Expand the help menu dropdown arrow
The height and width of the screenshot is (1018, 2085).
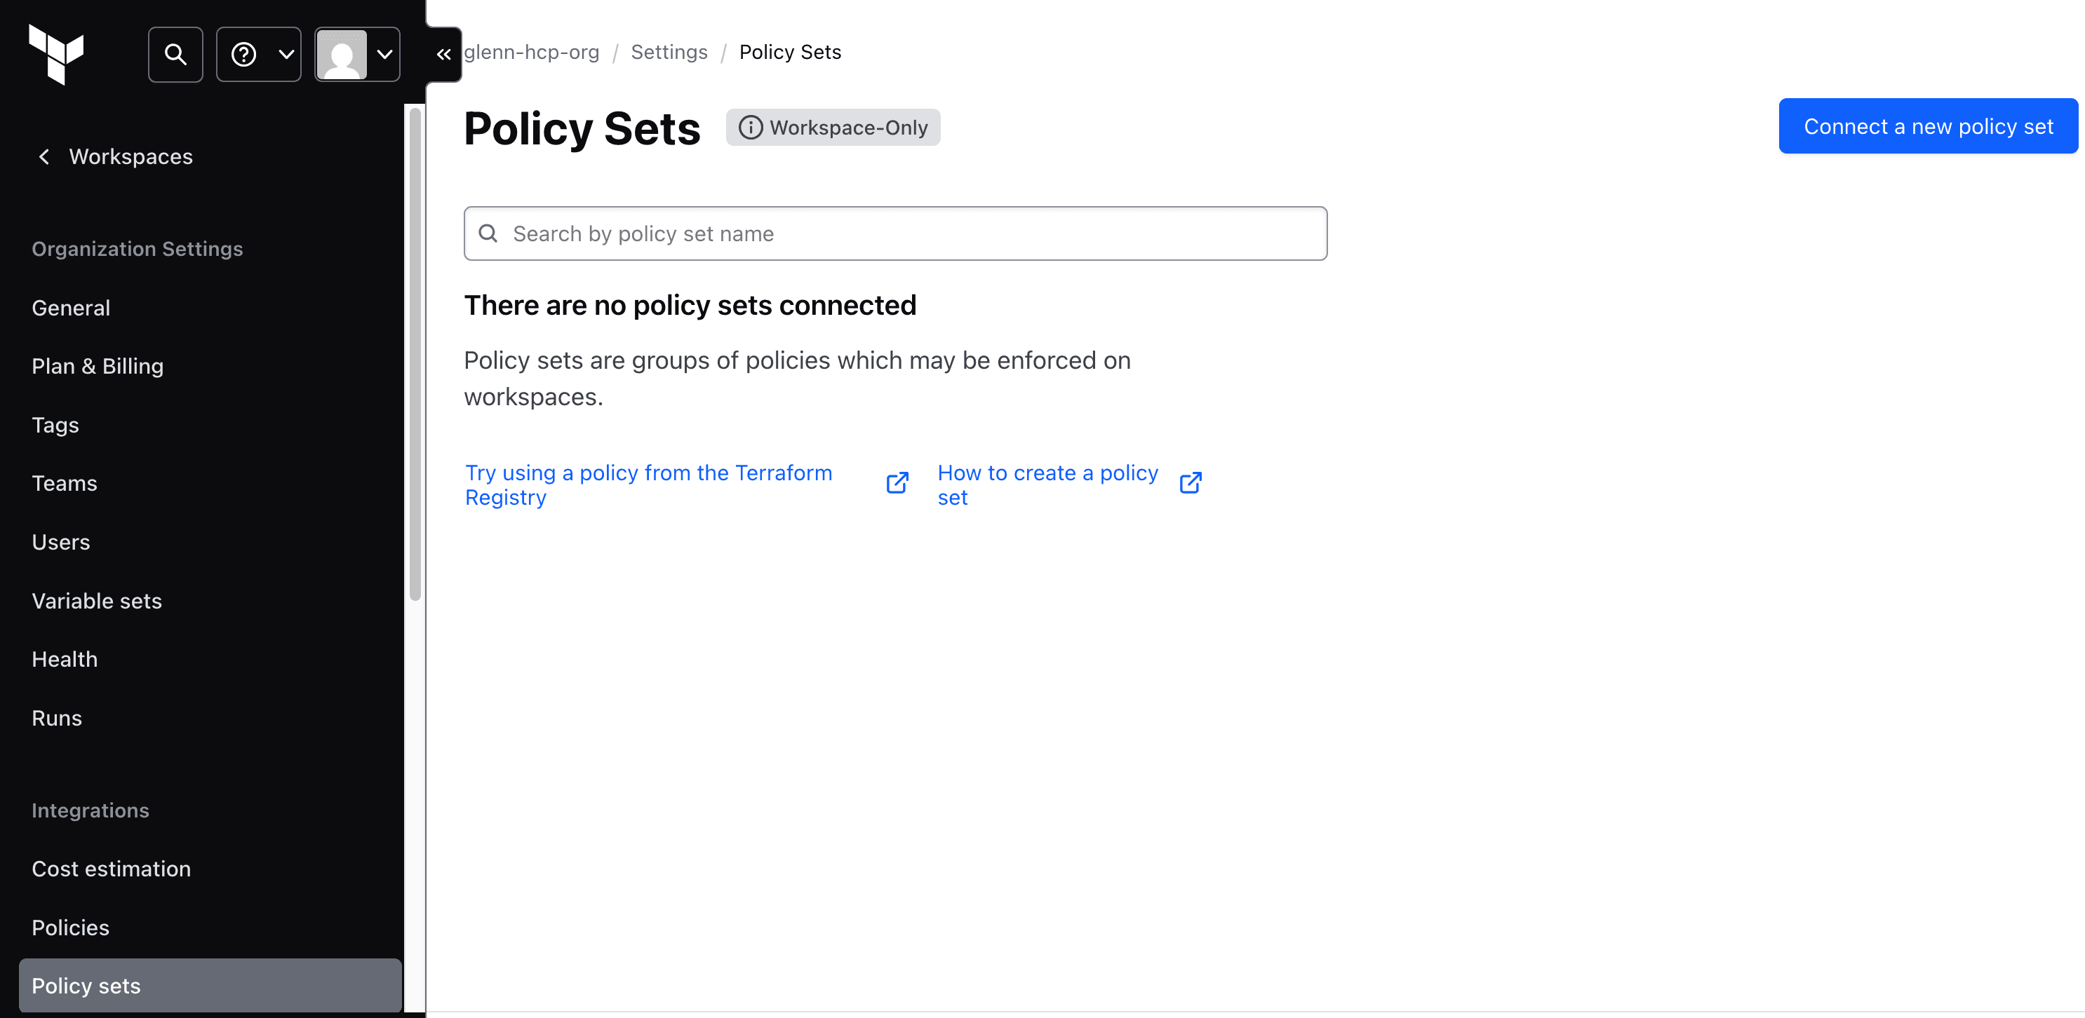click(x=286, y=54)
